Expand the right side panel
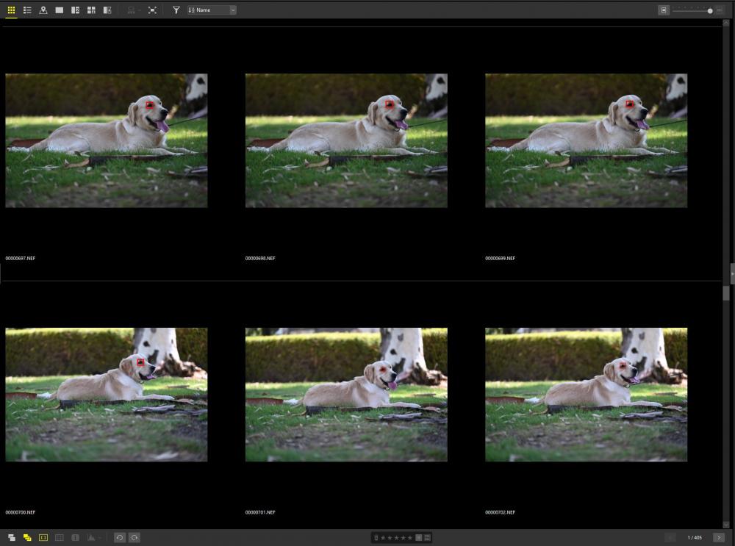Screen dimensions: 735x546 pyautogui.click(x=732, y=273)
